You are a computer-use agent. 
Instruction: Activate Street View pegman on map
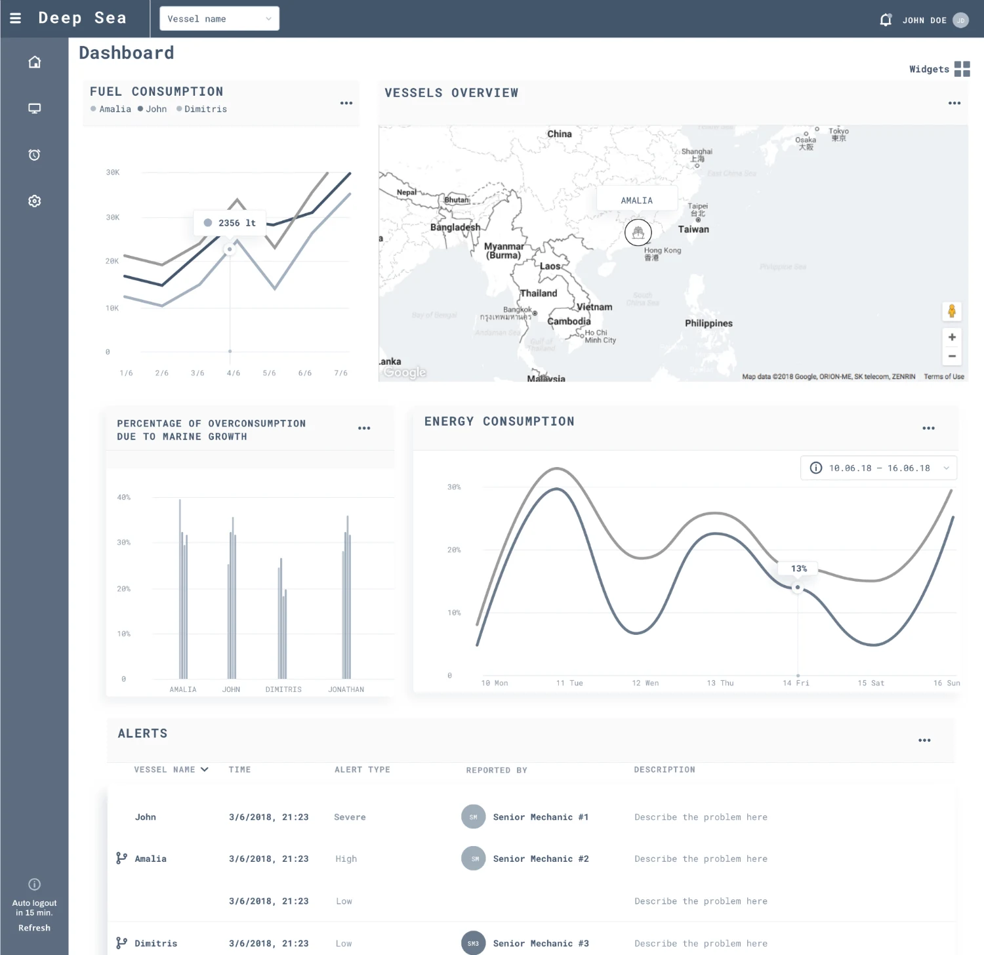(x=952, y=311)
